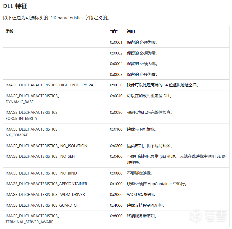Click the '常数' column header
The image size is (232, 229).
[x=10, y=31]
